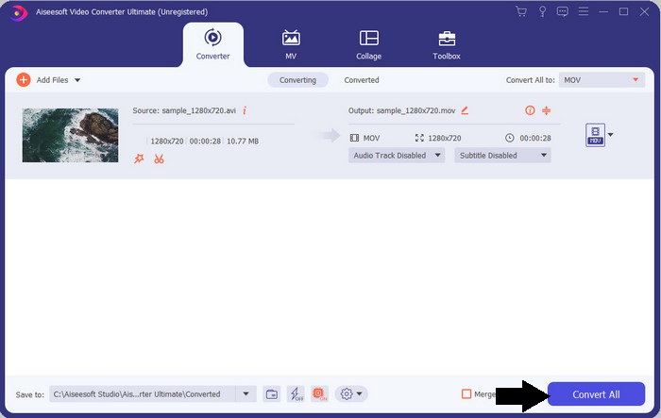This screenshot has width=661, height=418.
Task: Open the shopping cart purchase icon
Action: point(521,11)
